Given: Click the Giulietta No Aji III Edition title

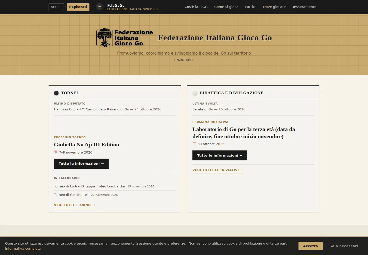Looking at the screenshot, I should (86, 145).
